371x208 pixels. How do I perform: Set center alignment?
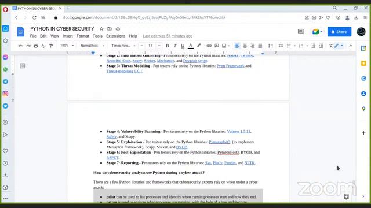pos(245,46)
